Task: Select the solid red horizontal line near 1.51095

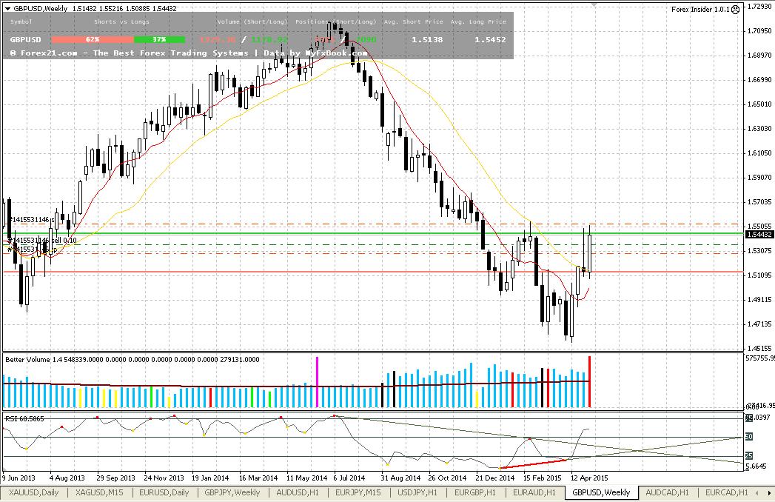Action: (373, 272)
